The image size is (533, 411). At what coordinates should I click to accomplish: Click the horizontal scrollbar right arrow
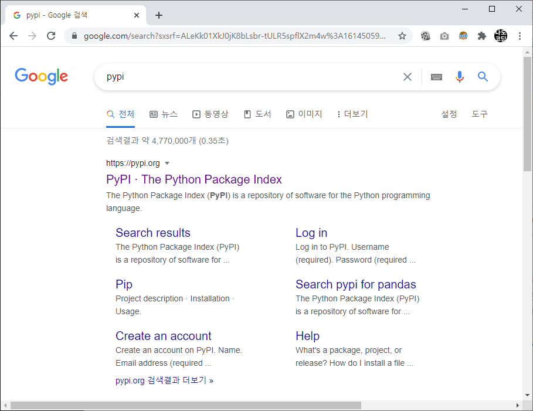[x=518, y=406]
